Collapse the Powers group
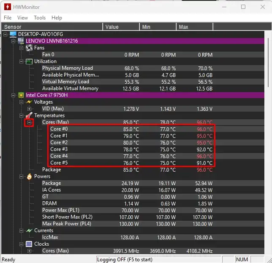Image resolution: width=272 pixels, height=263 pixels. 22,177
